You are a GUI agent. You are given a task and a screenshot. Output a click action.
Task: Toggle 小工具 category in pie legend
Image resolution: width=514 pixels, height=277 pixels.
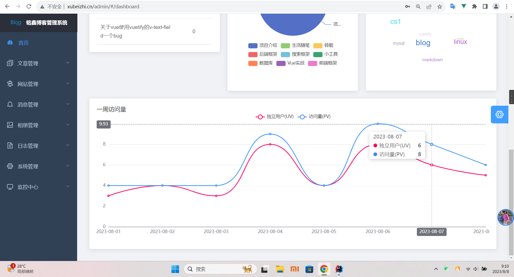click(326, 54)
